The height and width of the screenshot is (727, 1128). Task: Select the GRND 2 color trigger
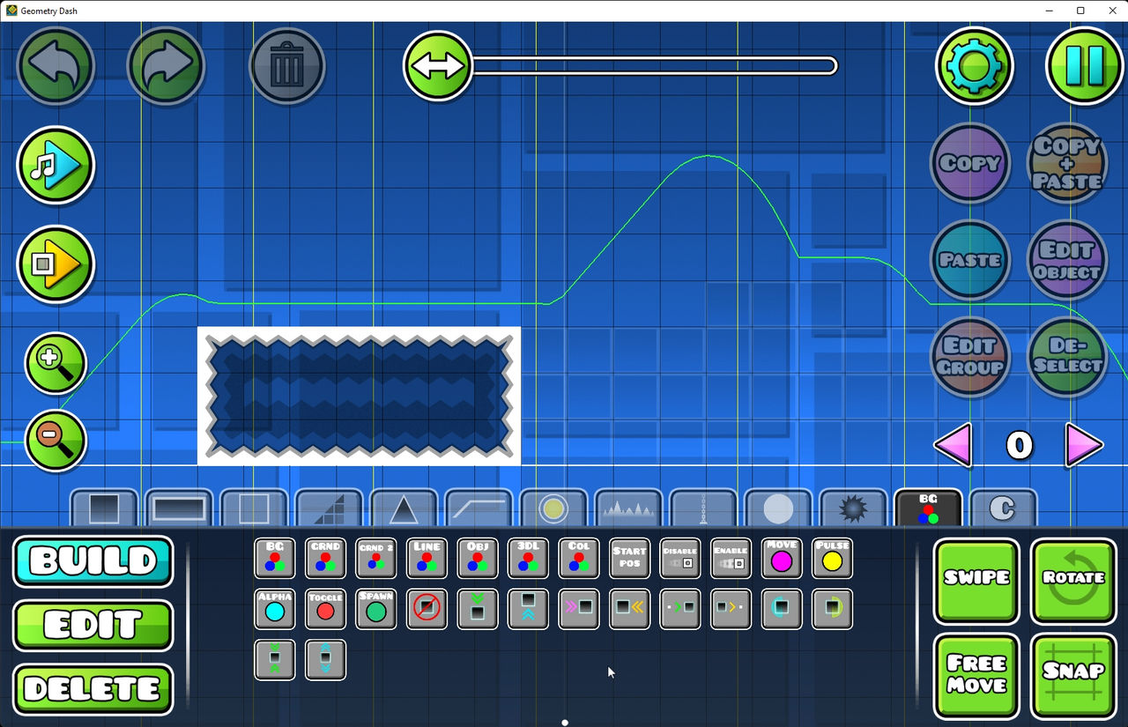[x=376, y=558]
